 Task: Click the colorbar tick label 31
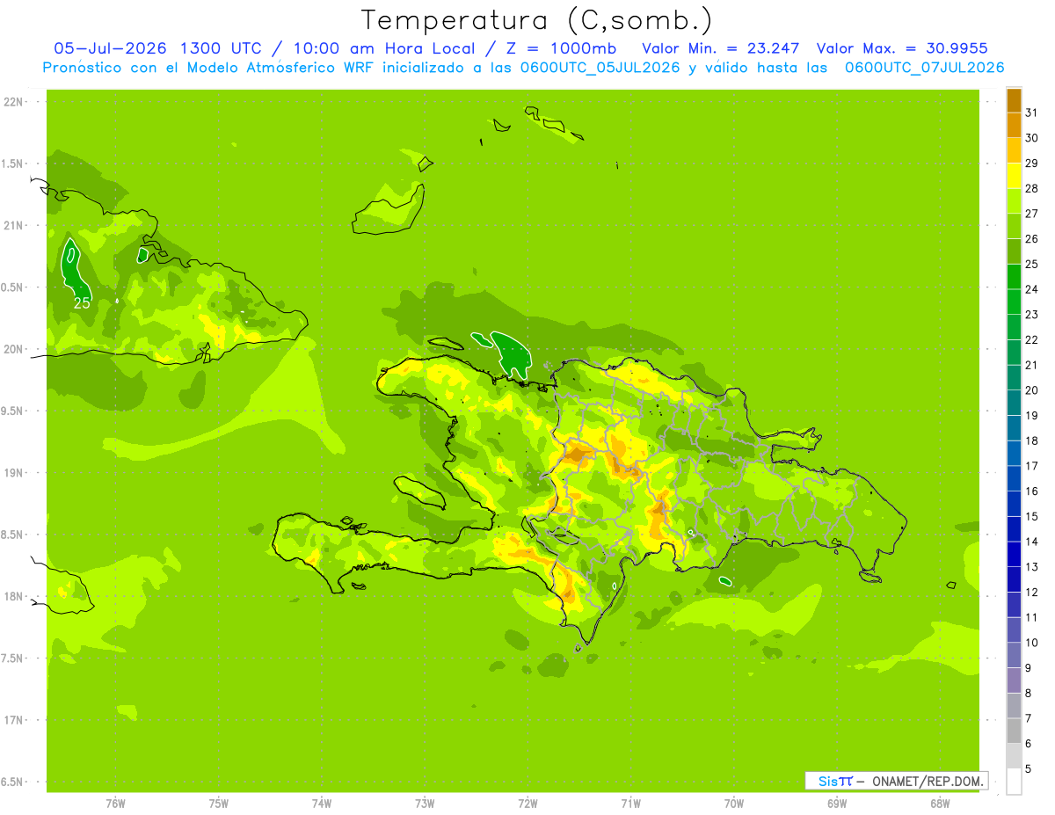click(x=1031, y=113)
